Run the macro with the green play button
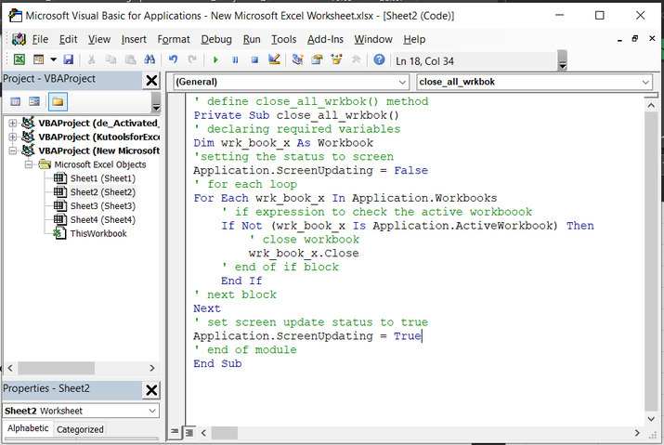Screen dimensions: 664x445 coord(215,59)
